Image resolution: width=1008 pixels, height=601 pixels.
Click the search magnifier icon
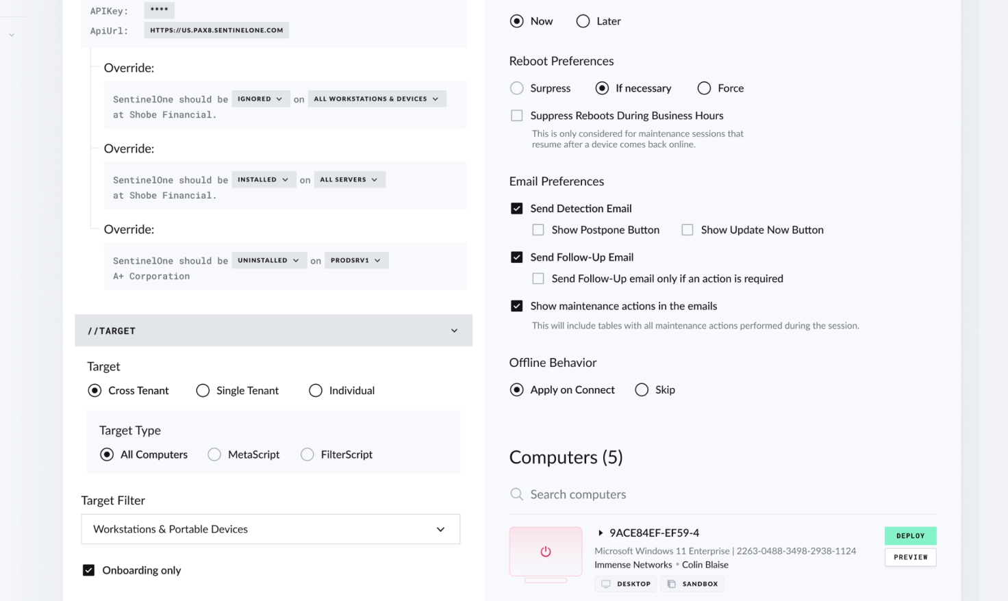[517, 494]
